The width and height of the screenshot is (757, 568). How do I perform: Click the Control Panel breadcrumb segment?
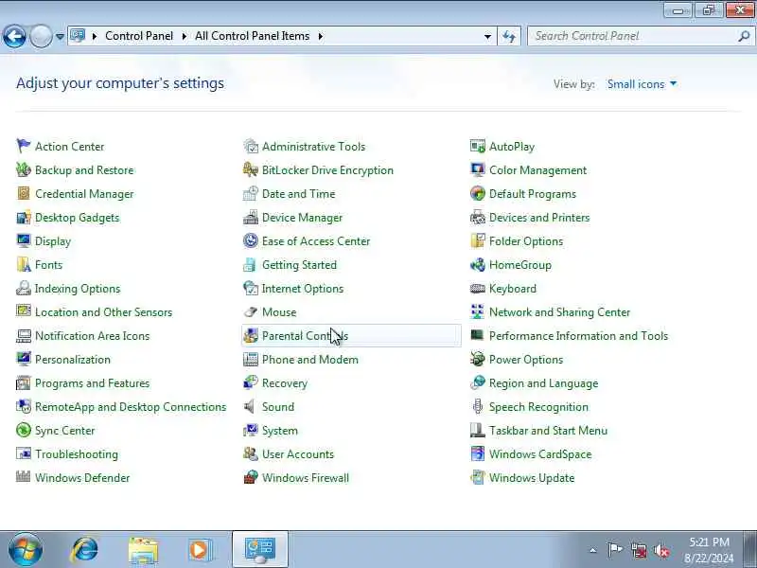coord(139,36)
